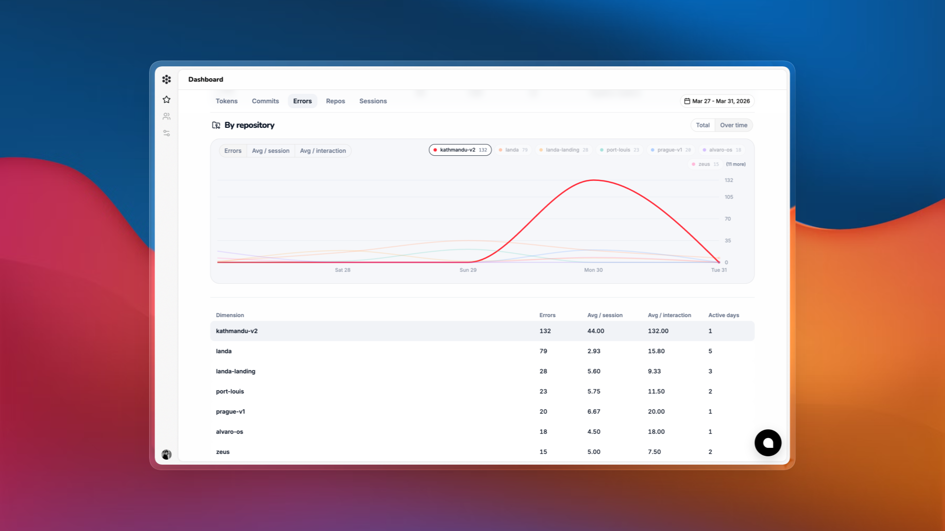This screenshot has width=945, height=531.
Task: Open the team members sidebar icon
Action: (x=166, y=117)
